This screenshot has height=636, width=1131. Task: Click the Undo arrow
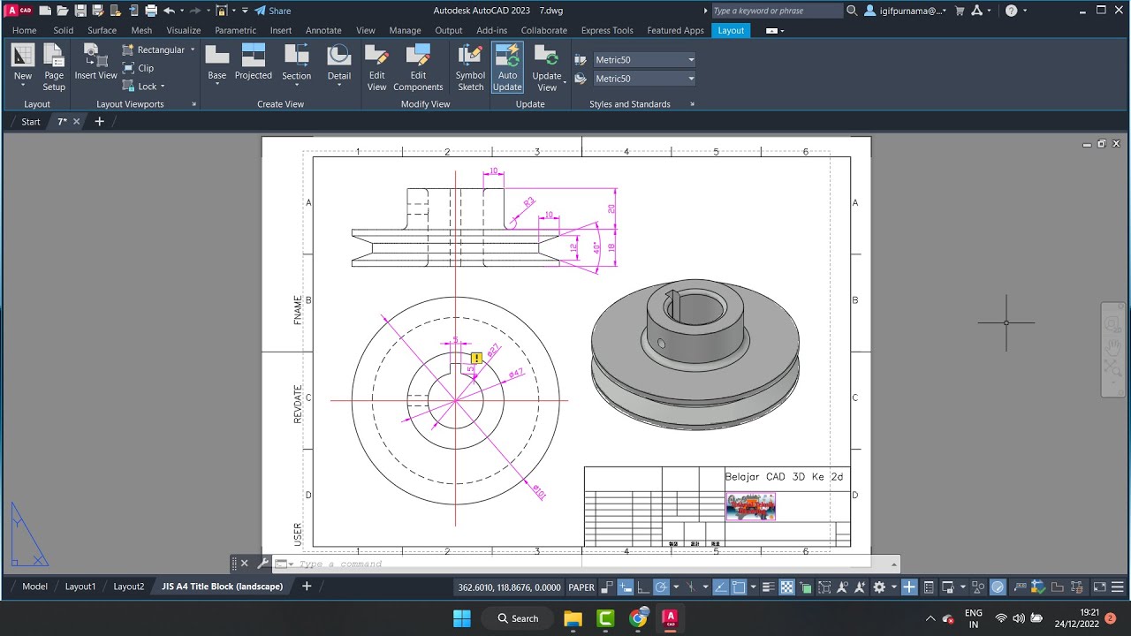tap(169, 11)
